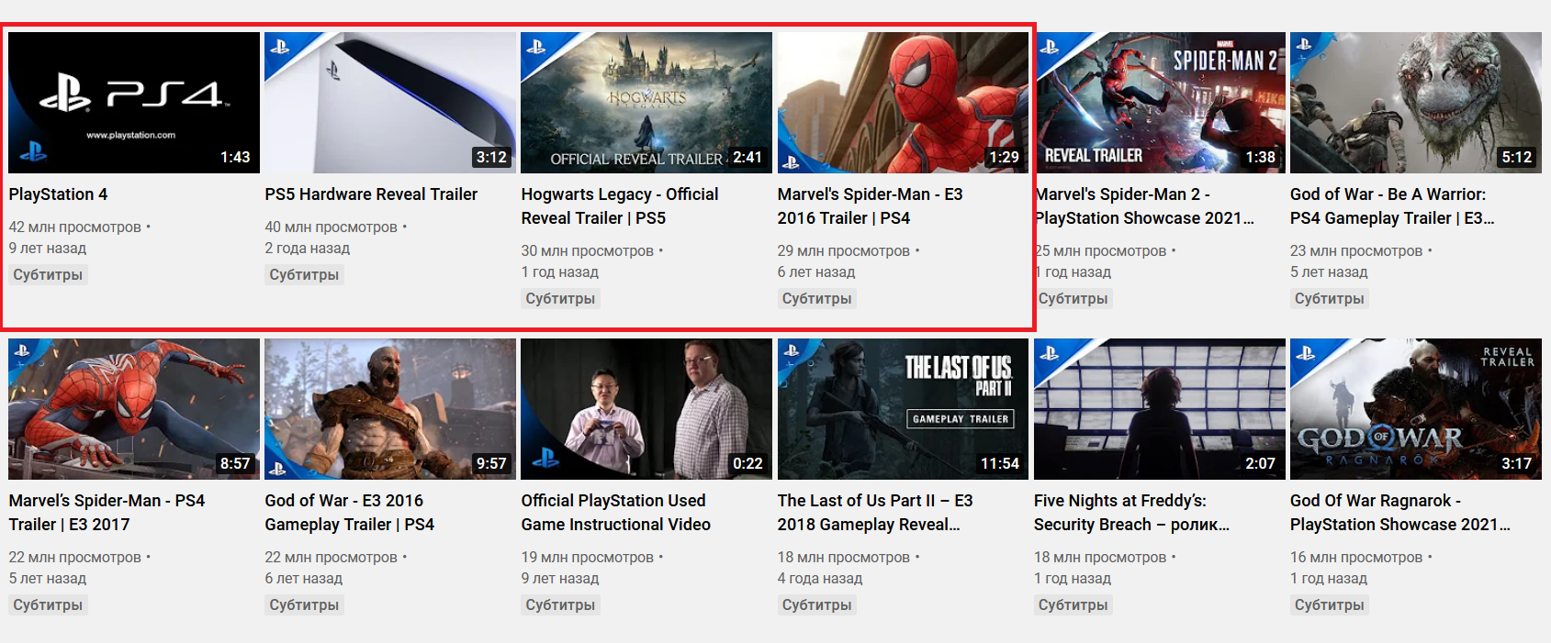Click Субтитры badge under God of War Be A Warrior

[1329, 298]
